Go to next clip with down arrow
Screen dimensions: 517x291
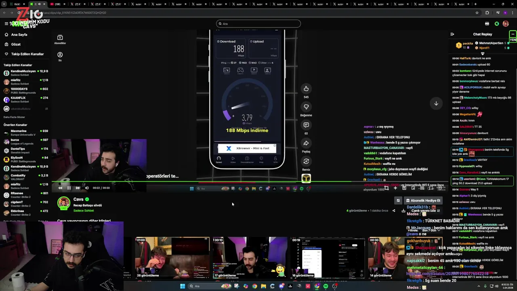tap(436, 103)
